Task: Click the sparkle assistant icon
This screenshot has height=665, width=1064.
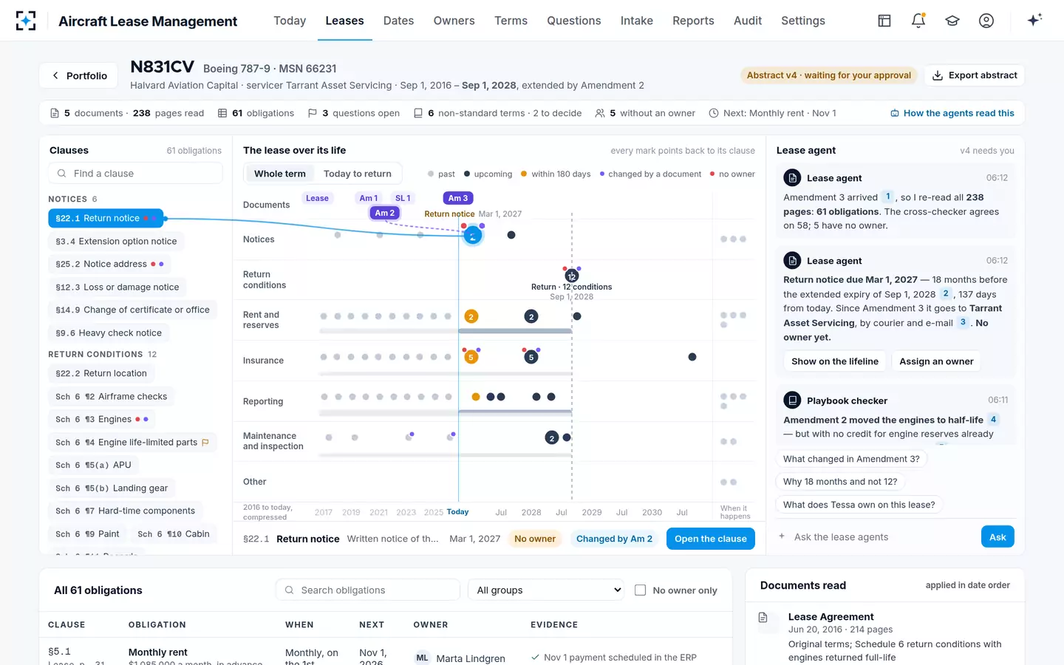Action: [x=1034, y=20]
